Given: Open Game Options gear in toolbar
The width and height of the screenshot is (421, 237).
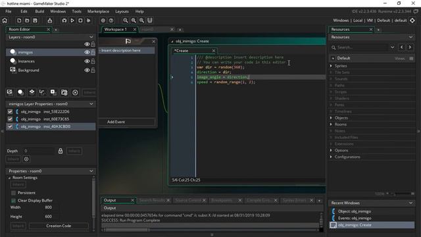Looking at the screenshot, I should (x=103, y=20).
